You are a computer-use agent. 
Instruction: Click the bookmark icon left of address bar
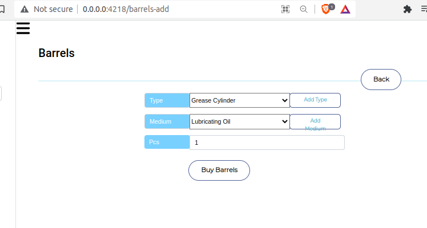click(x=2, y=9)
